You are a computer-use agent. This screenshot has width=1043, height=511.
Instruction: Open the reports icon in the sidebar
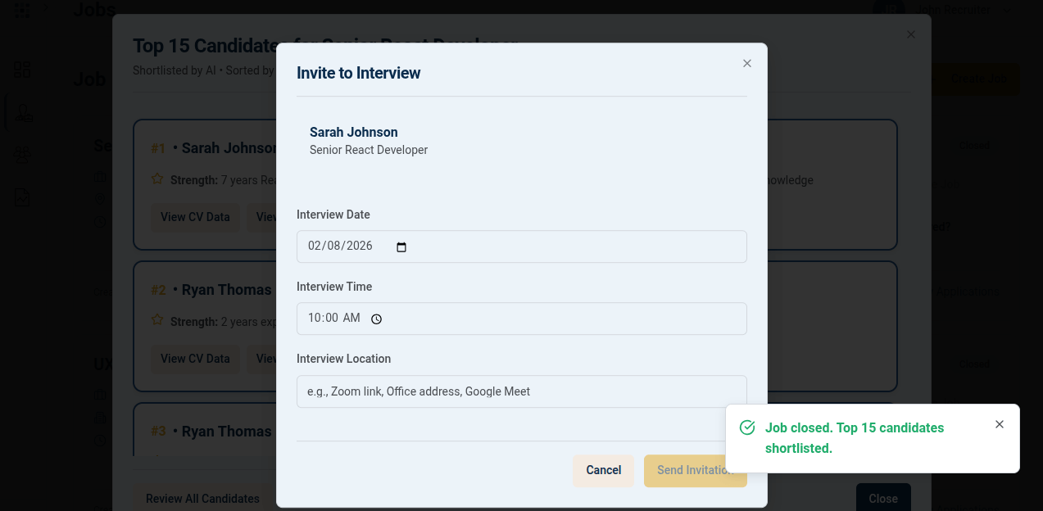pyautogui.click(x=22, y=197)
